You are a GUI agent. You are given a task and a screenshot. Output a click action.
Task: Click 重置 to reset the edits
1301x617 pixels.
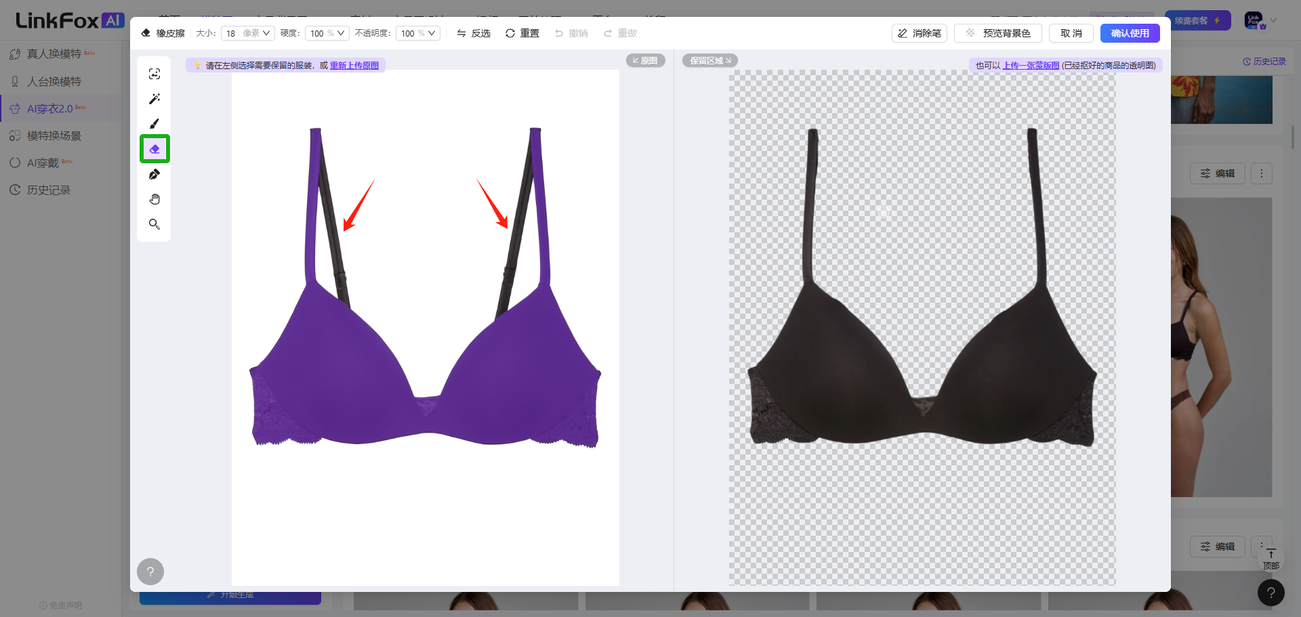pos(522,33)
